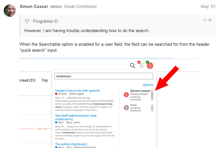Open Simon Cossar's profile avatar photo

point(10,10)
